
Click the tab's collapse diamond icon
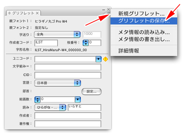[x=9, y=13]
